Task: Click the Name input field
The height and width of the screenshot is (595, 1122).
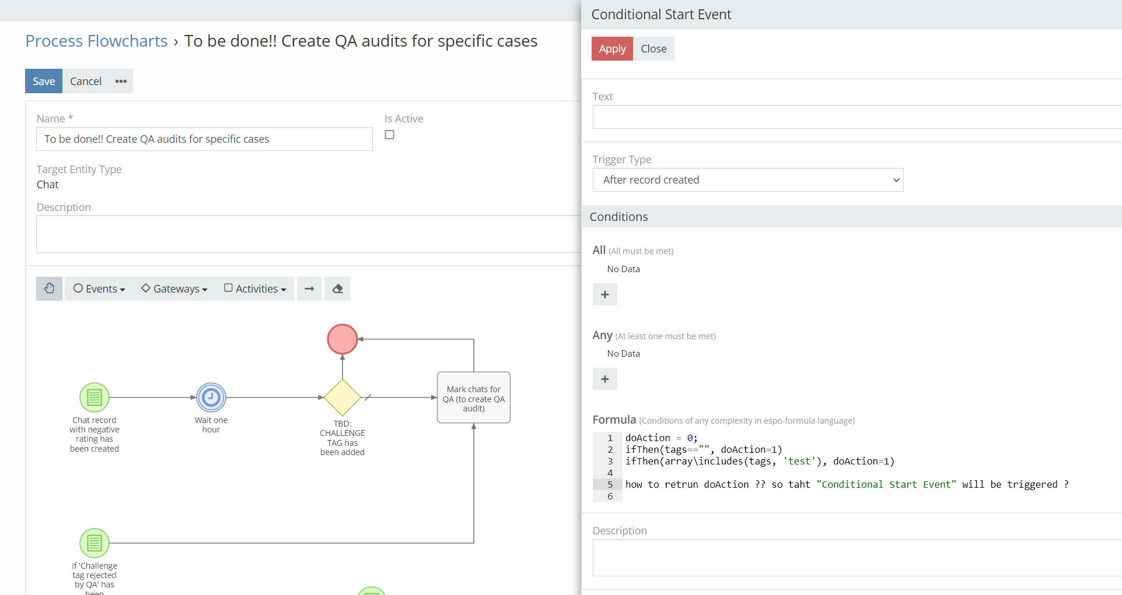Action: tap(204, 139)
